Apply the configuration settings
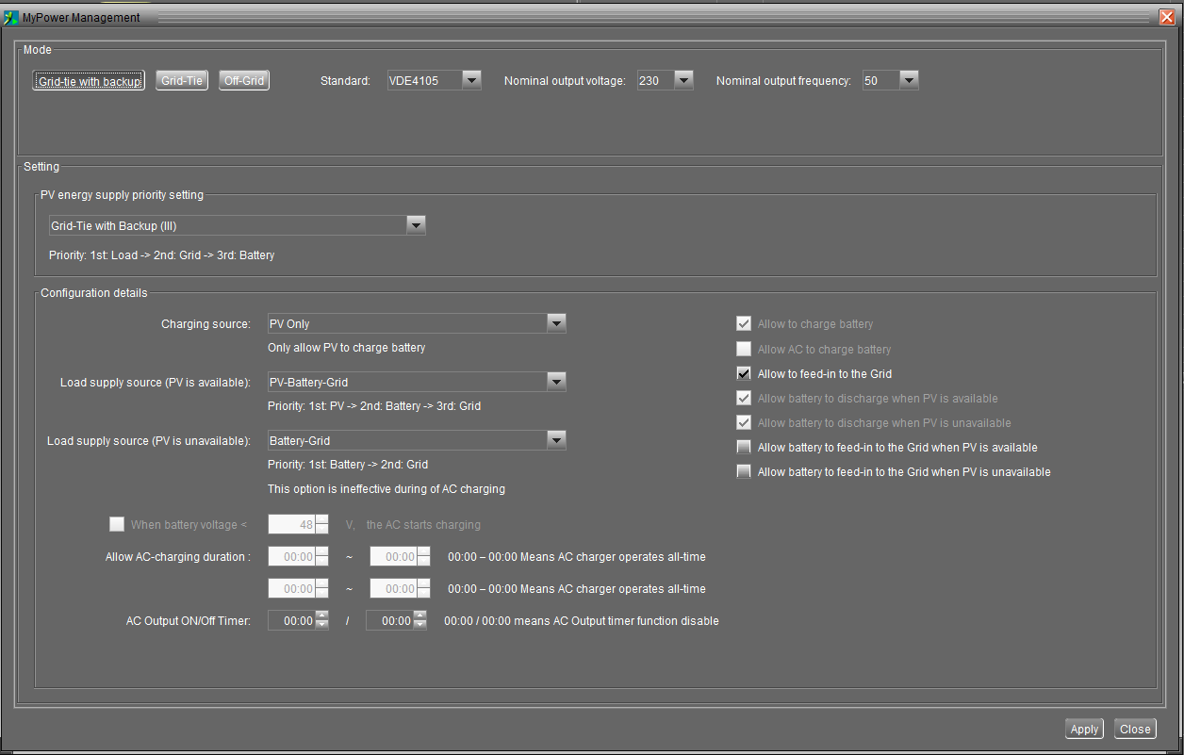Screen dimensions: 1184x755 click(1084, 729)
